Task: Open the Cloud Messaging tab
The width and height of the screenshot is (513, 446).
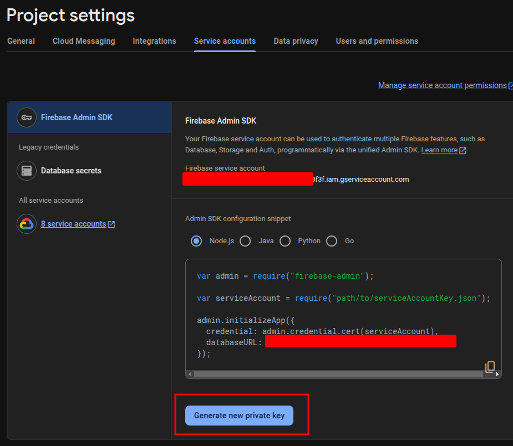Action: [84, 41]
